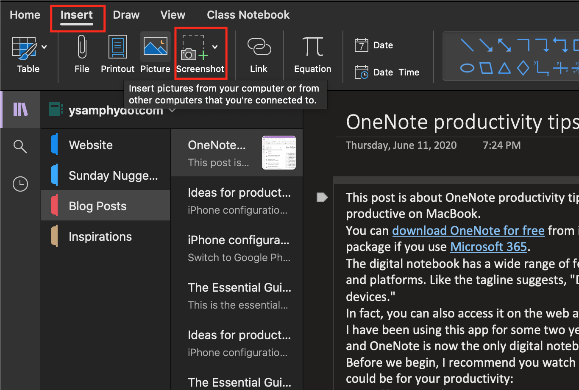This screenshot has height=390, width=579.
Task: Open second 'Ideas for product...' page
Action: pos(237,343)
